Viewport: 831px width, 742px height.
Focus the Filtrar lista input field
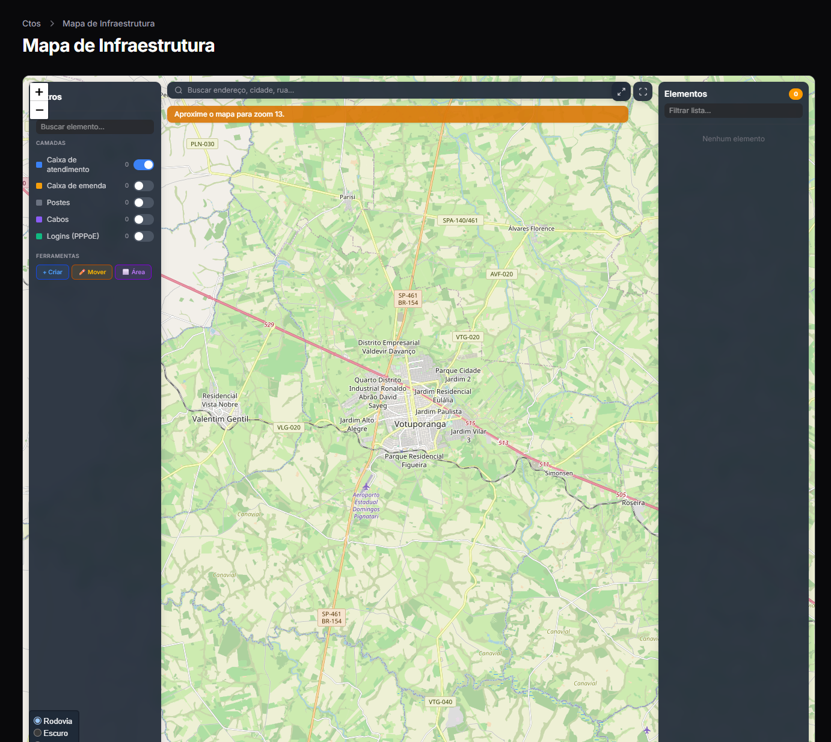(x=734, y=111)
